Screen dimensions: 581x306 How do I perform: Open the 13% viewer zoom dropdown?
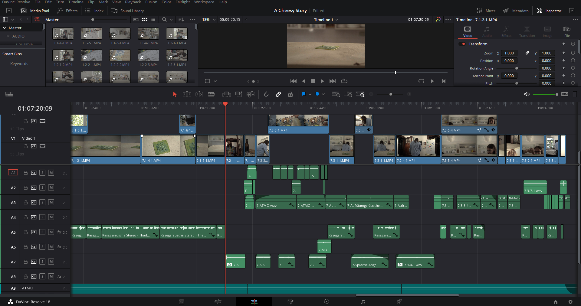(x=214, y=20)
